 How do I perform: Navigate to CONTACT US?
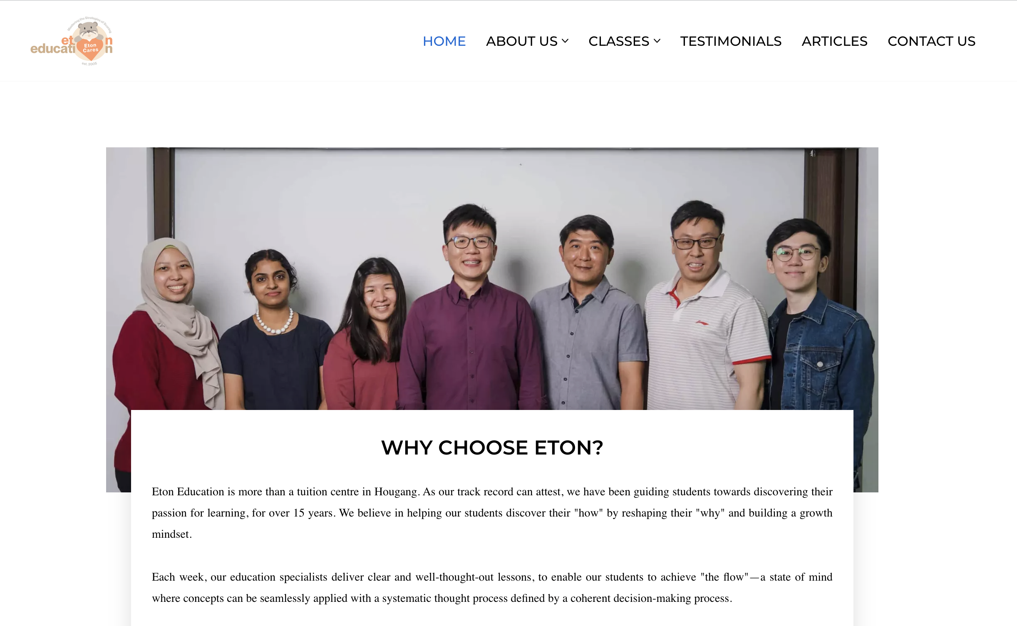(931, 41)
